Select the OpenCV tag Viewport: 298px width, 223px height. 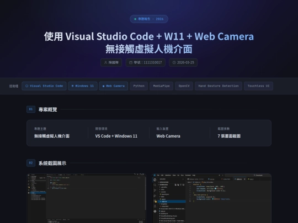point(184,86)
